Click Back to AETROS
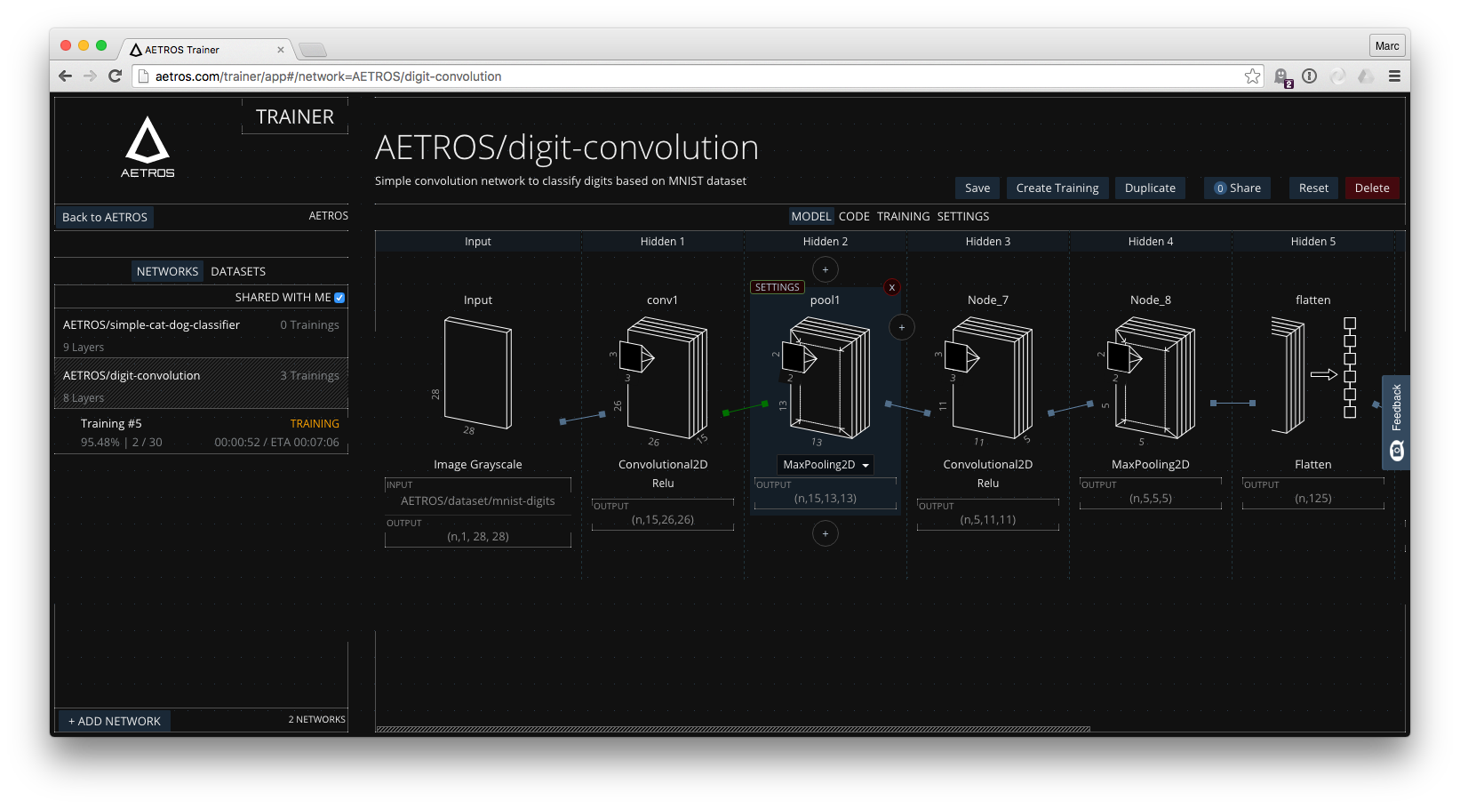This screenshot has width=1460, height=808. [104, 217]
